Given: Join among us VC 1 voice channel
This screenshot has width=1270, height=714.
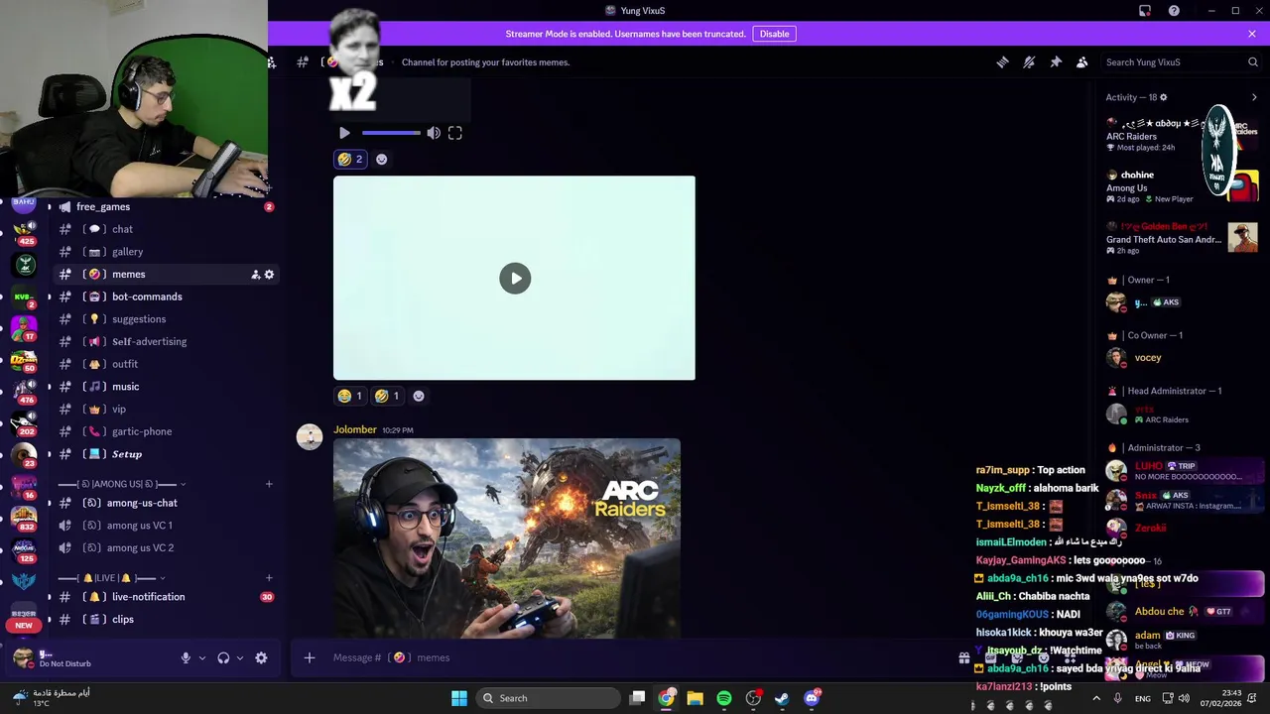Looking at the screenshot, I should click(x=165, y=526).
